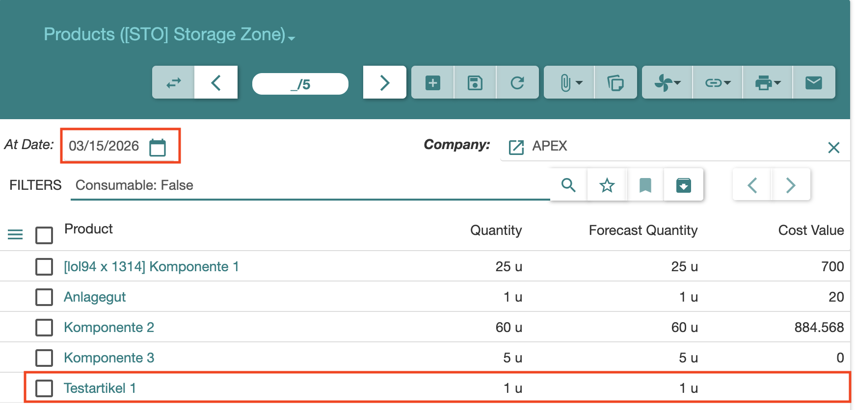855x410 pixels.
Task: Select the Testartikel 1 row checkbox
Action: point(44,388)
